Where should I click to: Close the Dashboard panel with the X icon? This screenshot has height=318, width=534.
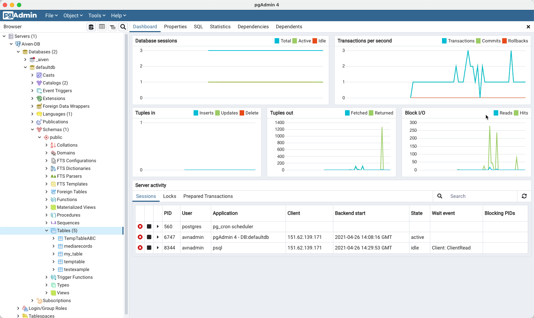(x=528, y=26)
